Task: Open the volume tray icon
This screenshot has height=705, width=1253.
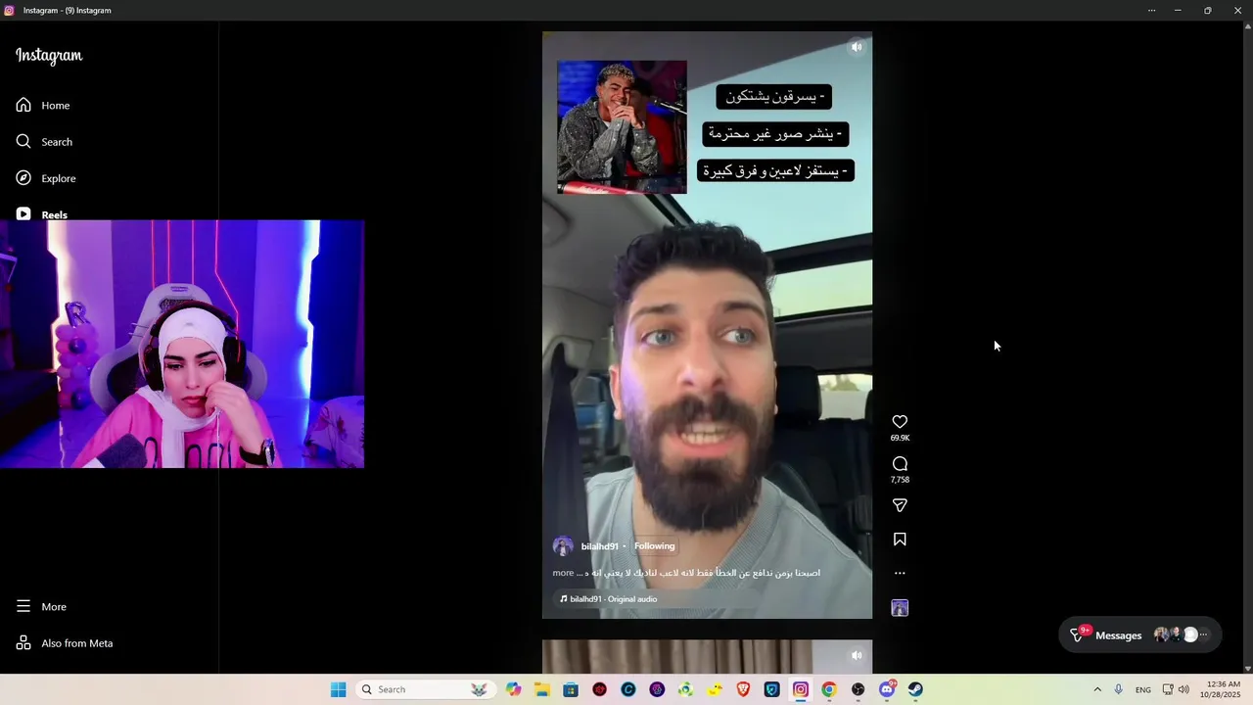Action: pos(1183,689)
